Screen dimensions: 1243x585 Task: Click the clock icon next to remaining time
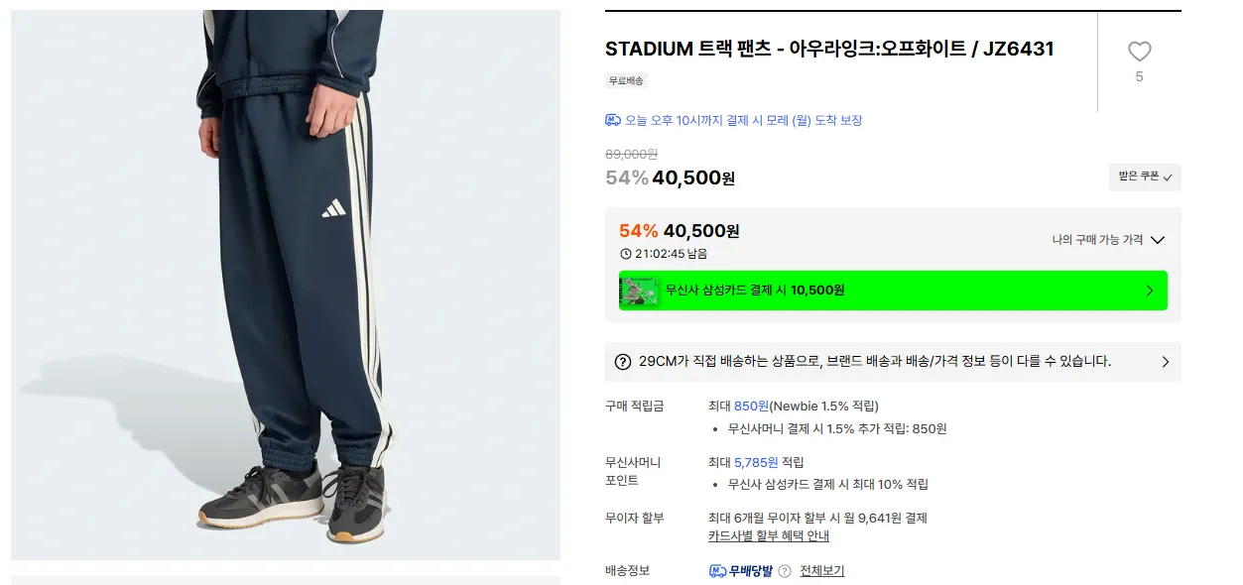click(x=625, y=254)
